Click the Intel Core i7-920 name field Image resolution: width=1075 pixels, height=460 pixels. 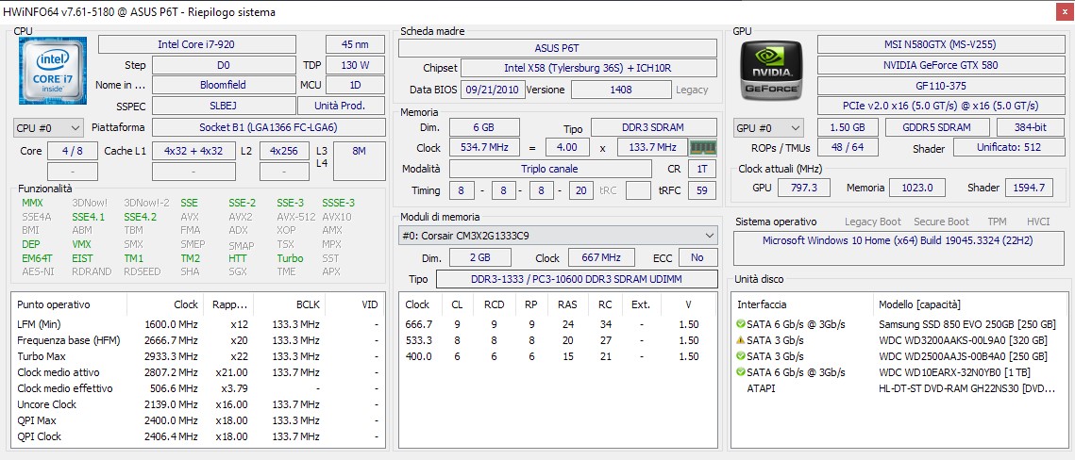coord(197,44)
